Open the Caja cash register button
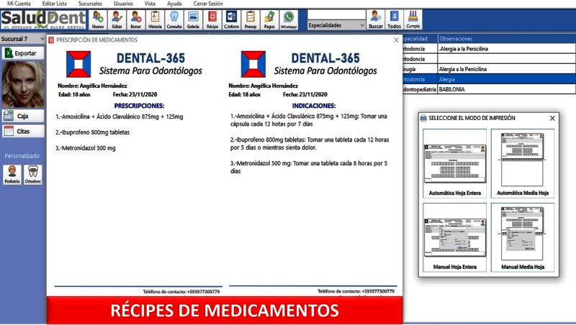Screen dimensions: 576x325 23,116
